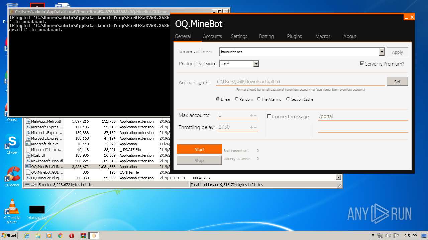The height and width of the screenshot is (240, 428).
Task: Click the archive drive icon in status bar
Action: click(27, 184)
